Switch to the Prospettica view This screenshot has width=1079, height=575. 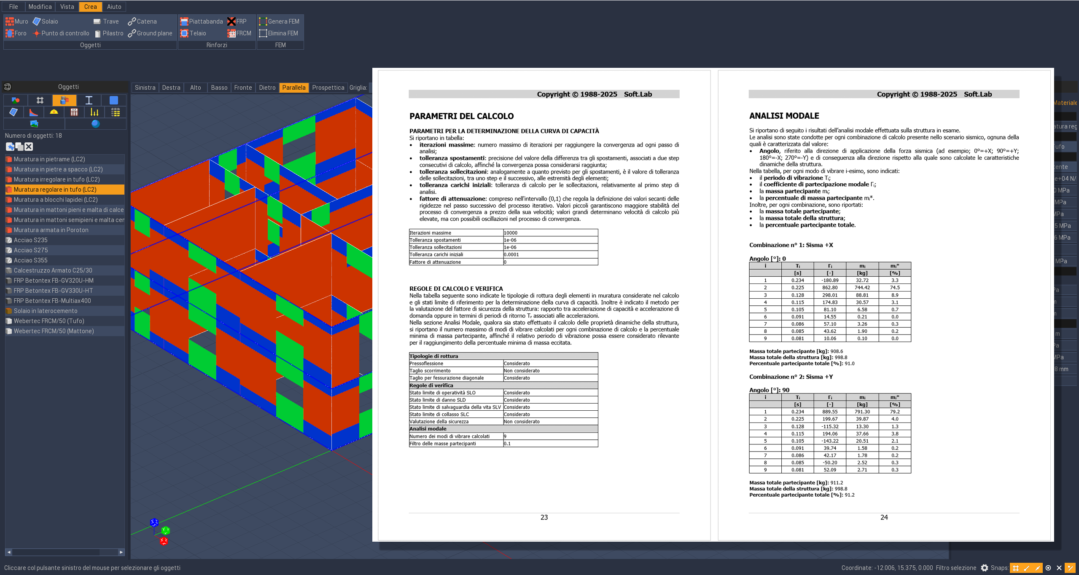coord(328,88)
